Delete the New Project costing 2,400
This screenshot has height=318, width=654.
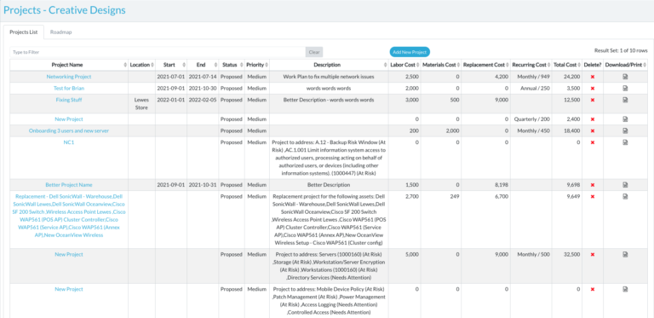(x=593, y=119)
